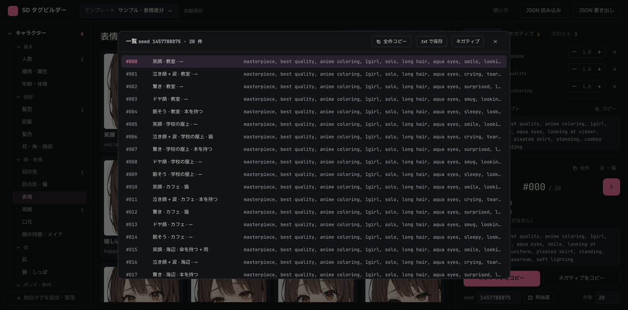This screenshot has height=310, width=628.
Task: Select row #013 ドヤ顔・カフェ
Action: pyautogui.click(x=314, y=224)
